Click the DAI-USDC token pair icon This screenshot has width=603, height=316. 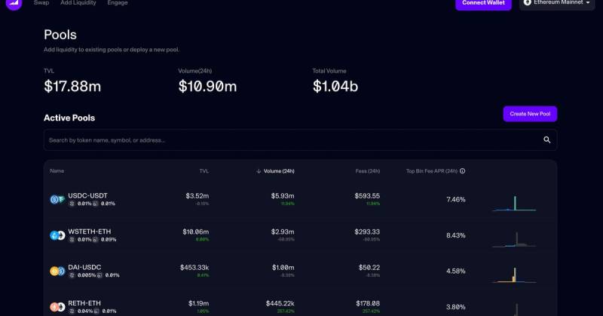click(57, 271)
